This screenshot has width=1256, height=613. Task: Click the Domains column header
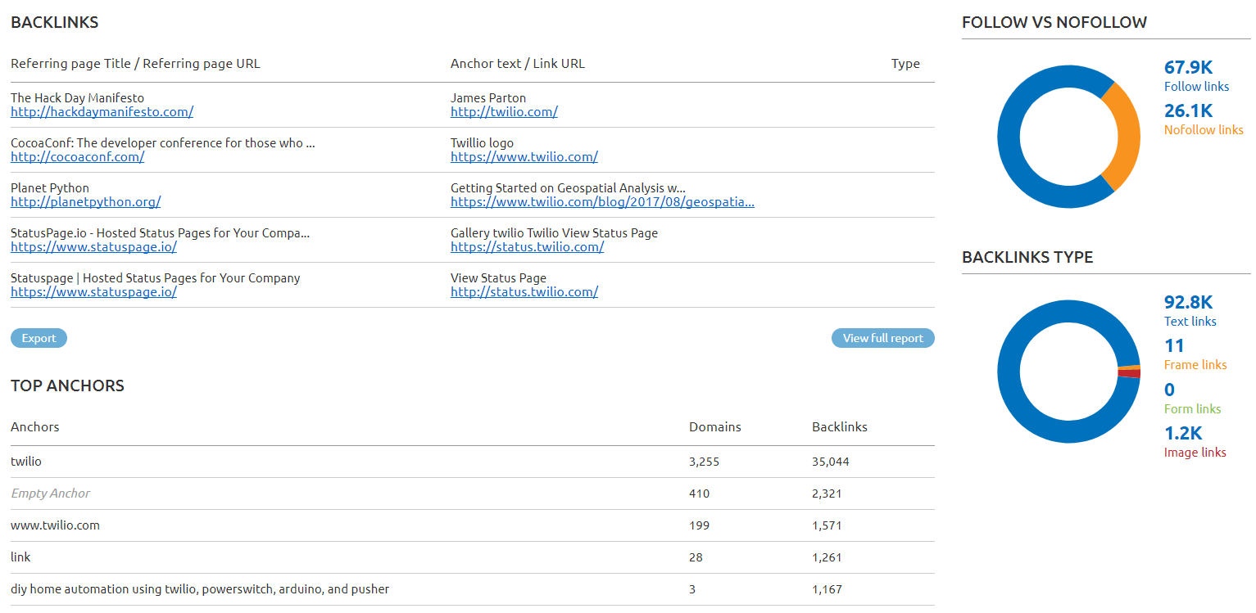[715, 426]
